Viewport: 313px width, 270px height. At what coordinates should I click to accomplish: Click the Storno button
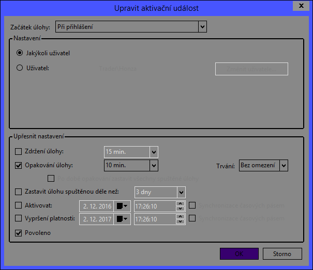click(x=282, y=253)
